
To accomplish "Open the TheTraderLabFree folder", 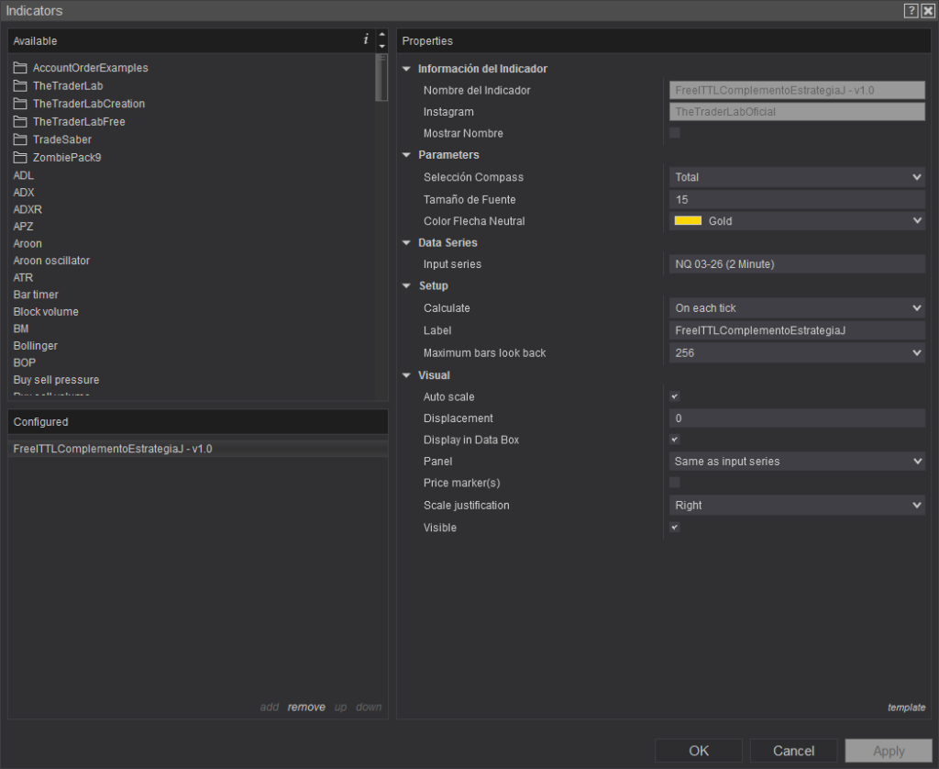I will (78, 121).
